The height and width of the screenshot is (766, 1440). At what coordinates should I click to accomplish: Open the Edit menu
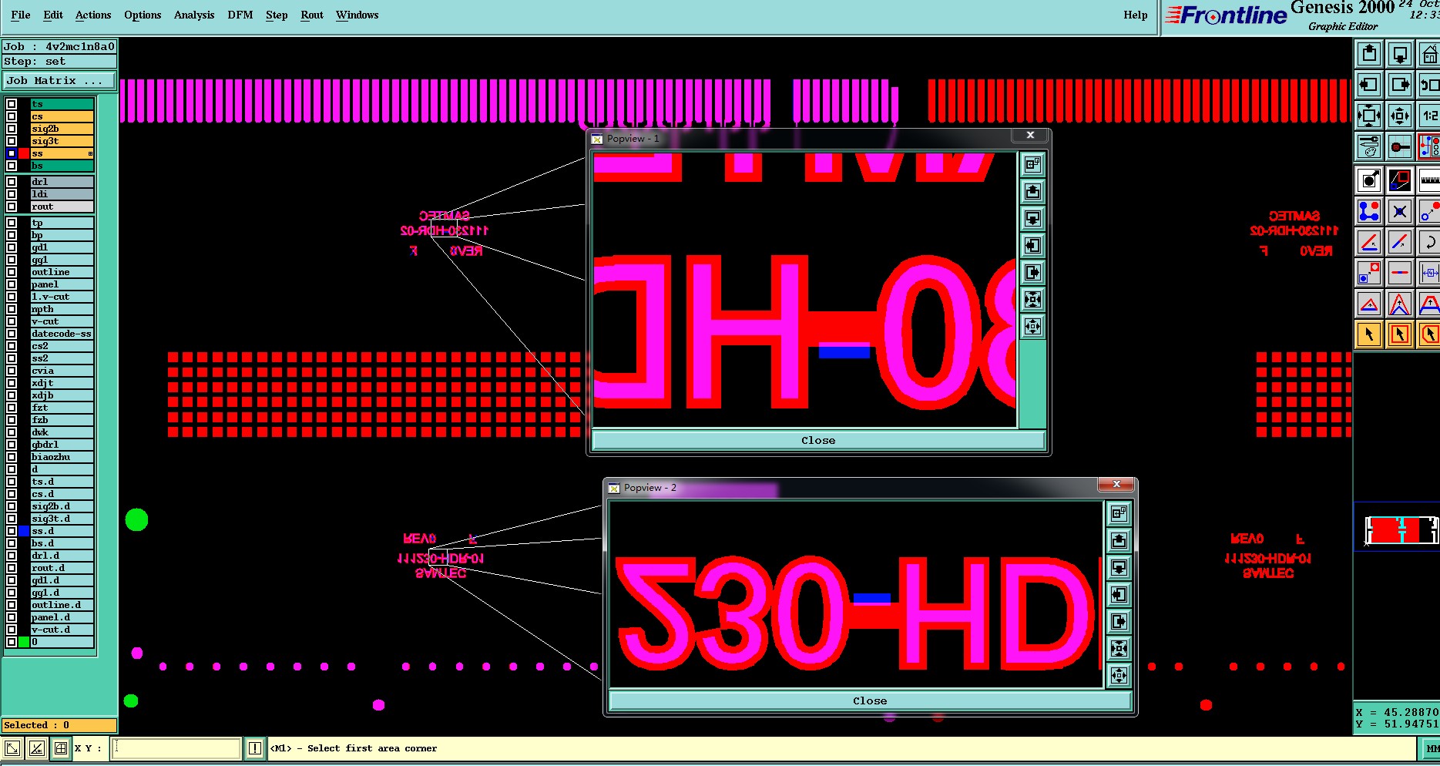pos(53,15)
